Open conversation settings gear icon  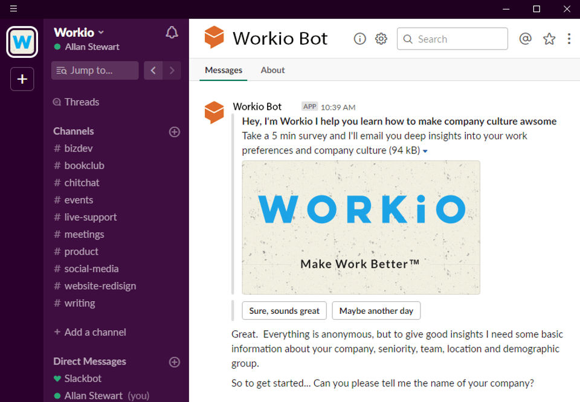(x=381, y=39)
